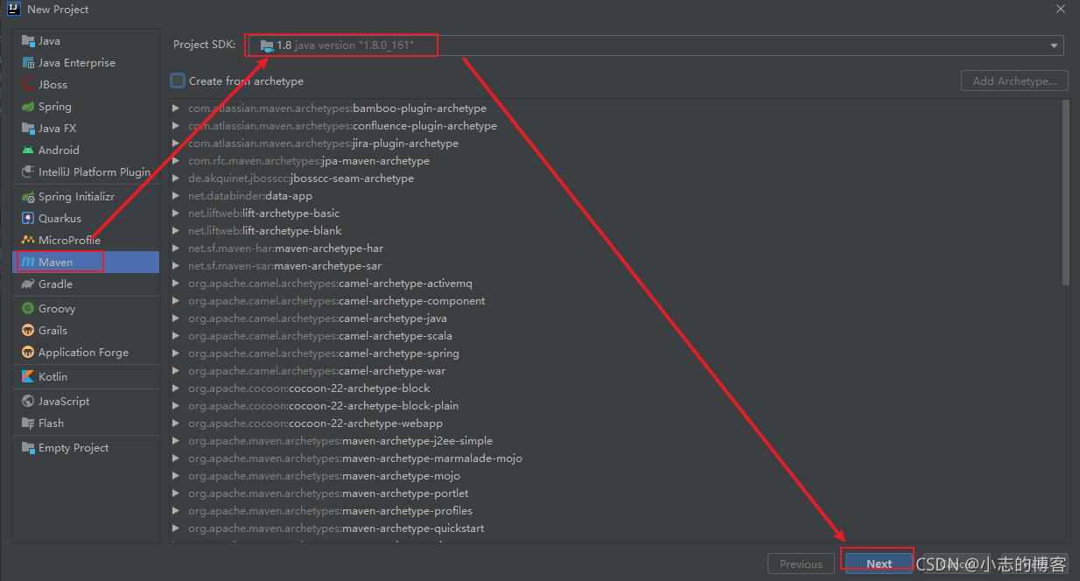The width and height of the screenshot is (1080, 581).
Task: Click the Project SDK field showing 1.8
Action: 656,45
